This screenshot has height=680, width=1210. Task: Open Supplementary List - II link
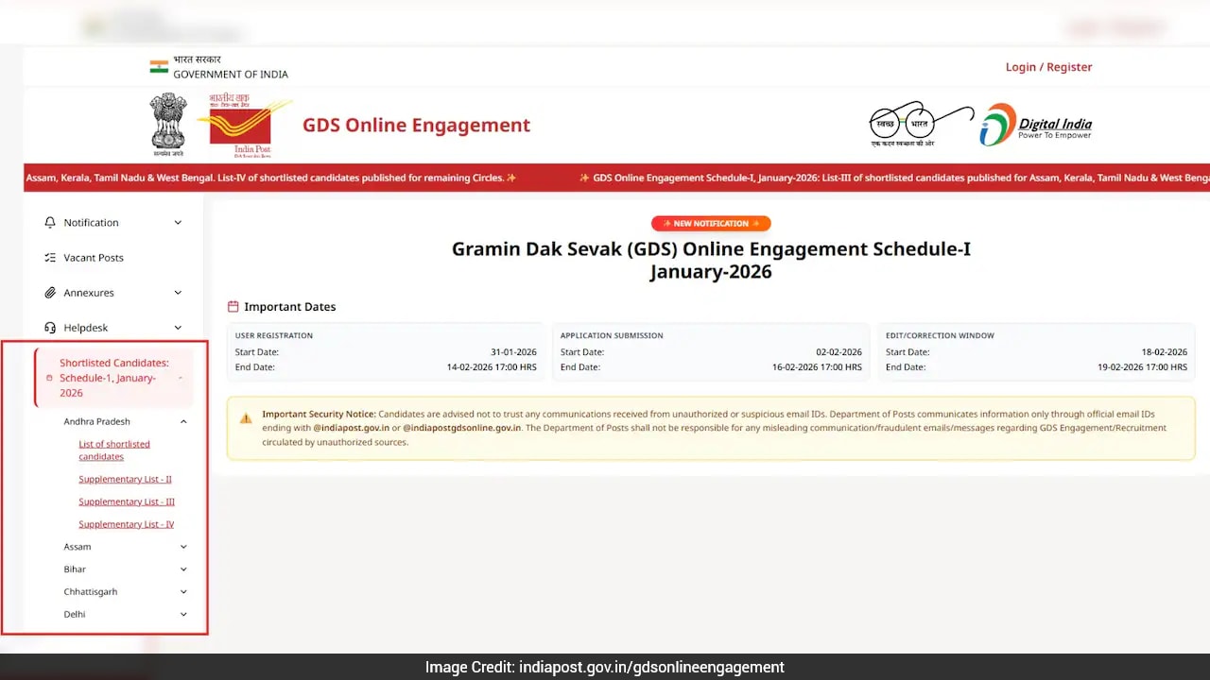125,480
